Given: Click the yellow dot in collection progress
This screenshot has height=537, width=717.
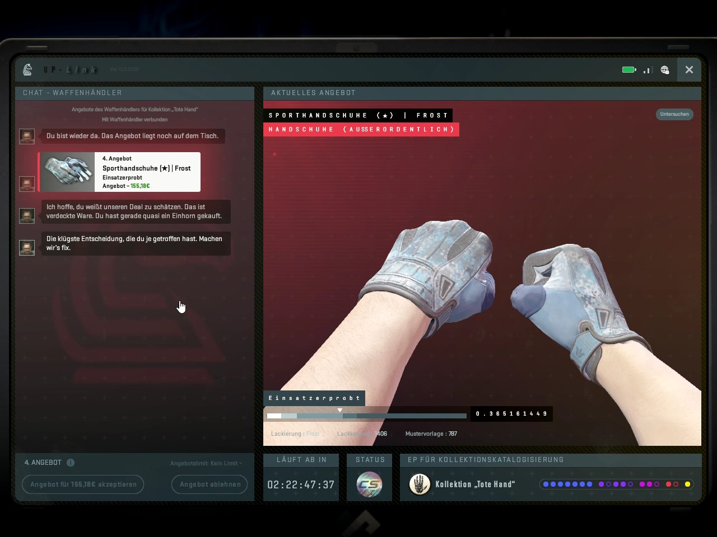Looking at the screenshot, I should click(x=687, y=484).
